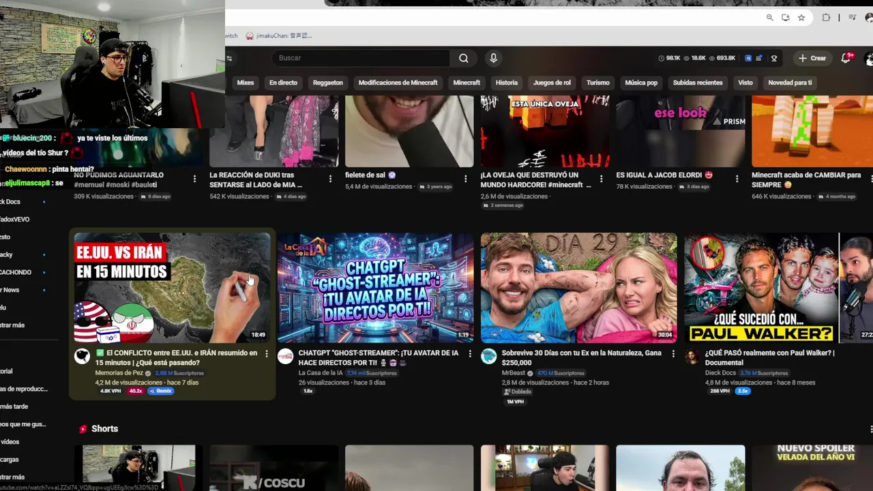Open the media control playlist icon
Image resolution: width=873 pixels, height=491 pixels.
point(853,18)
